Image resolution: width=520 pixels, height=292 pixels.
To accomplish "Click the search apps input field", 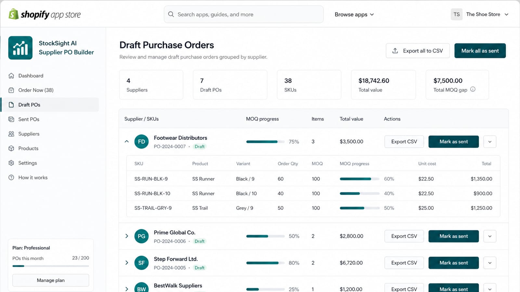I will coord(244,14).
